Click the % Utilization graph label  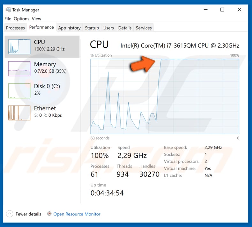(101, 55)
